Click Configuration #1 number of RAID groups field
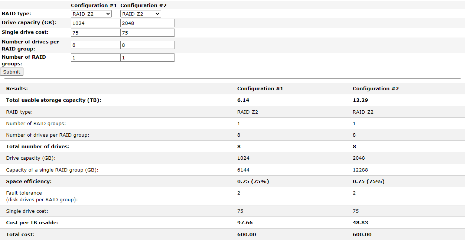Image resolution: width=466 pixels, height=241 pixels. pos(95,58)
